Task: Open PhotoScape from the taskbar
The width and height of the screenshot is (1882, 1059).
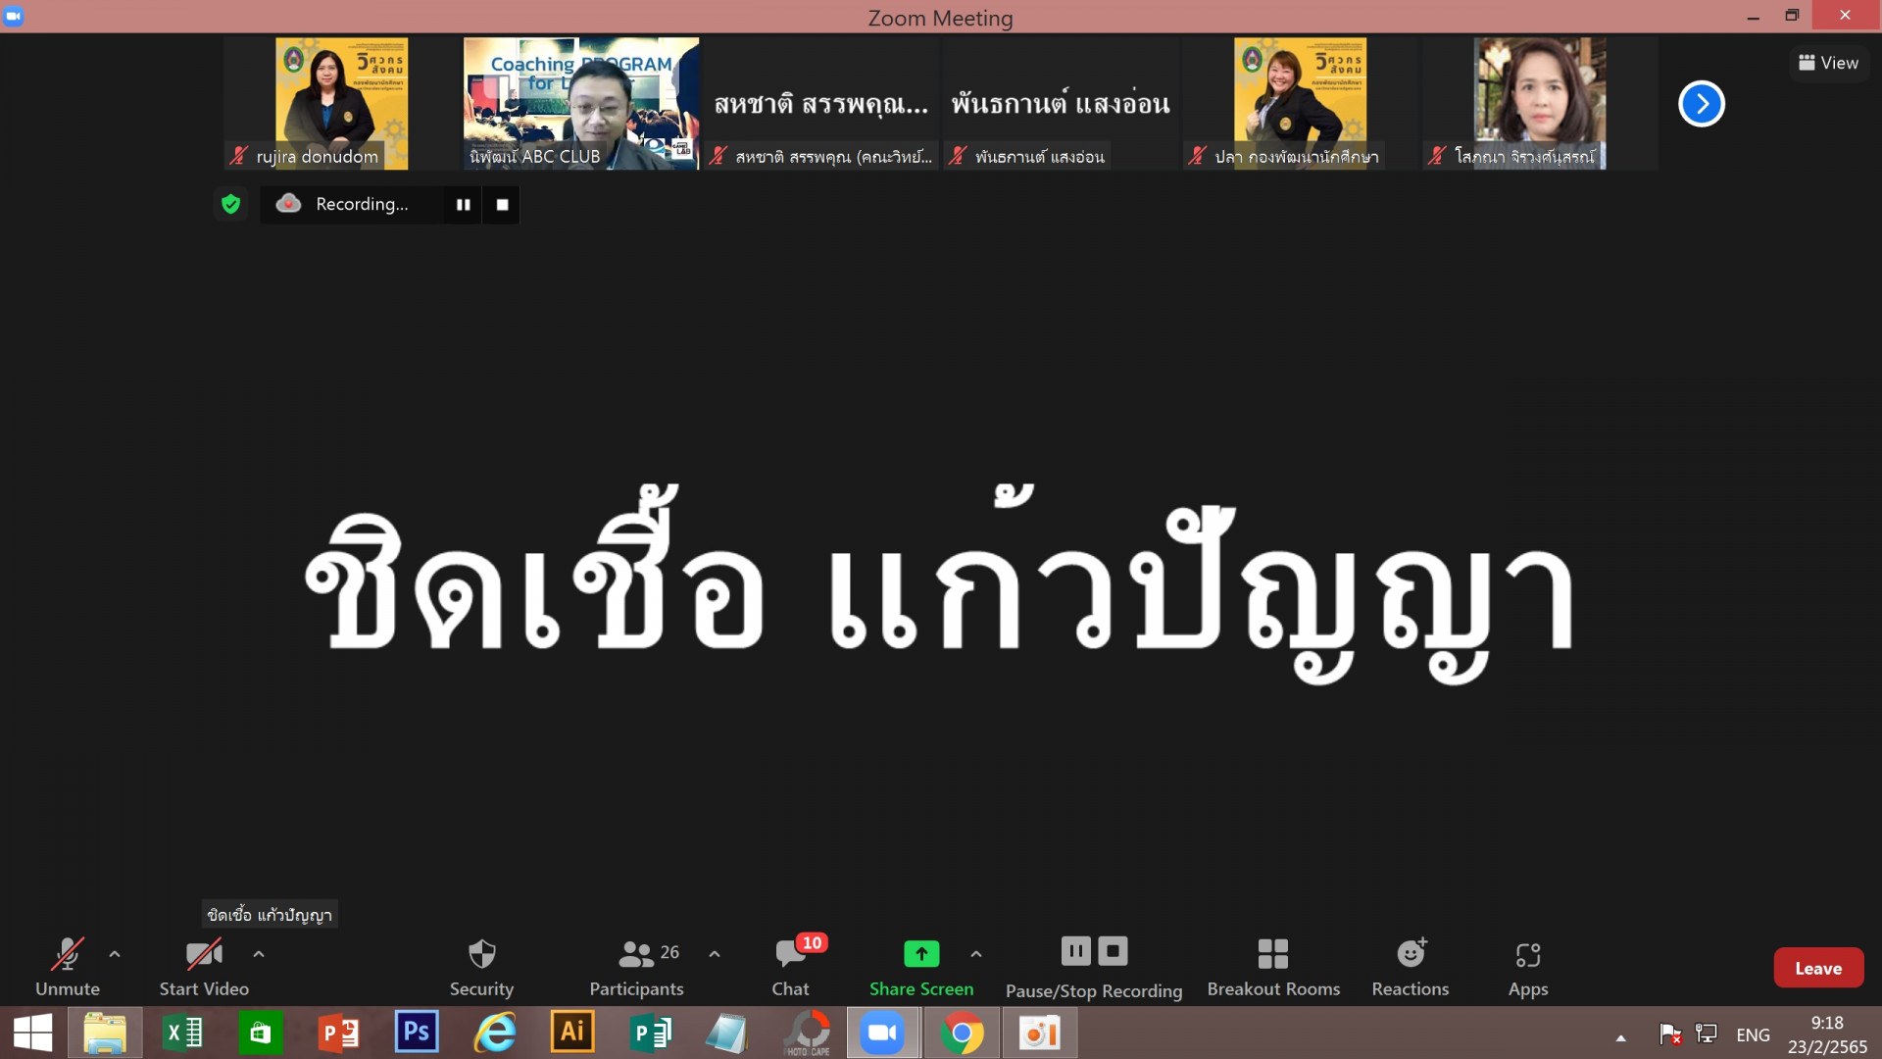Action: (808, 1033)
